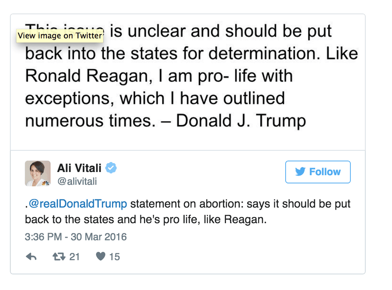The image size is (392, 290).
Task: Retweet Ali Vitali's tweet
Action: [59, 257]
